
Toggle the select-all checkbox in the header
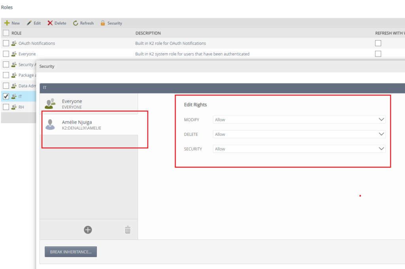click(x=6, y=33)
